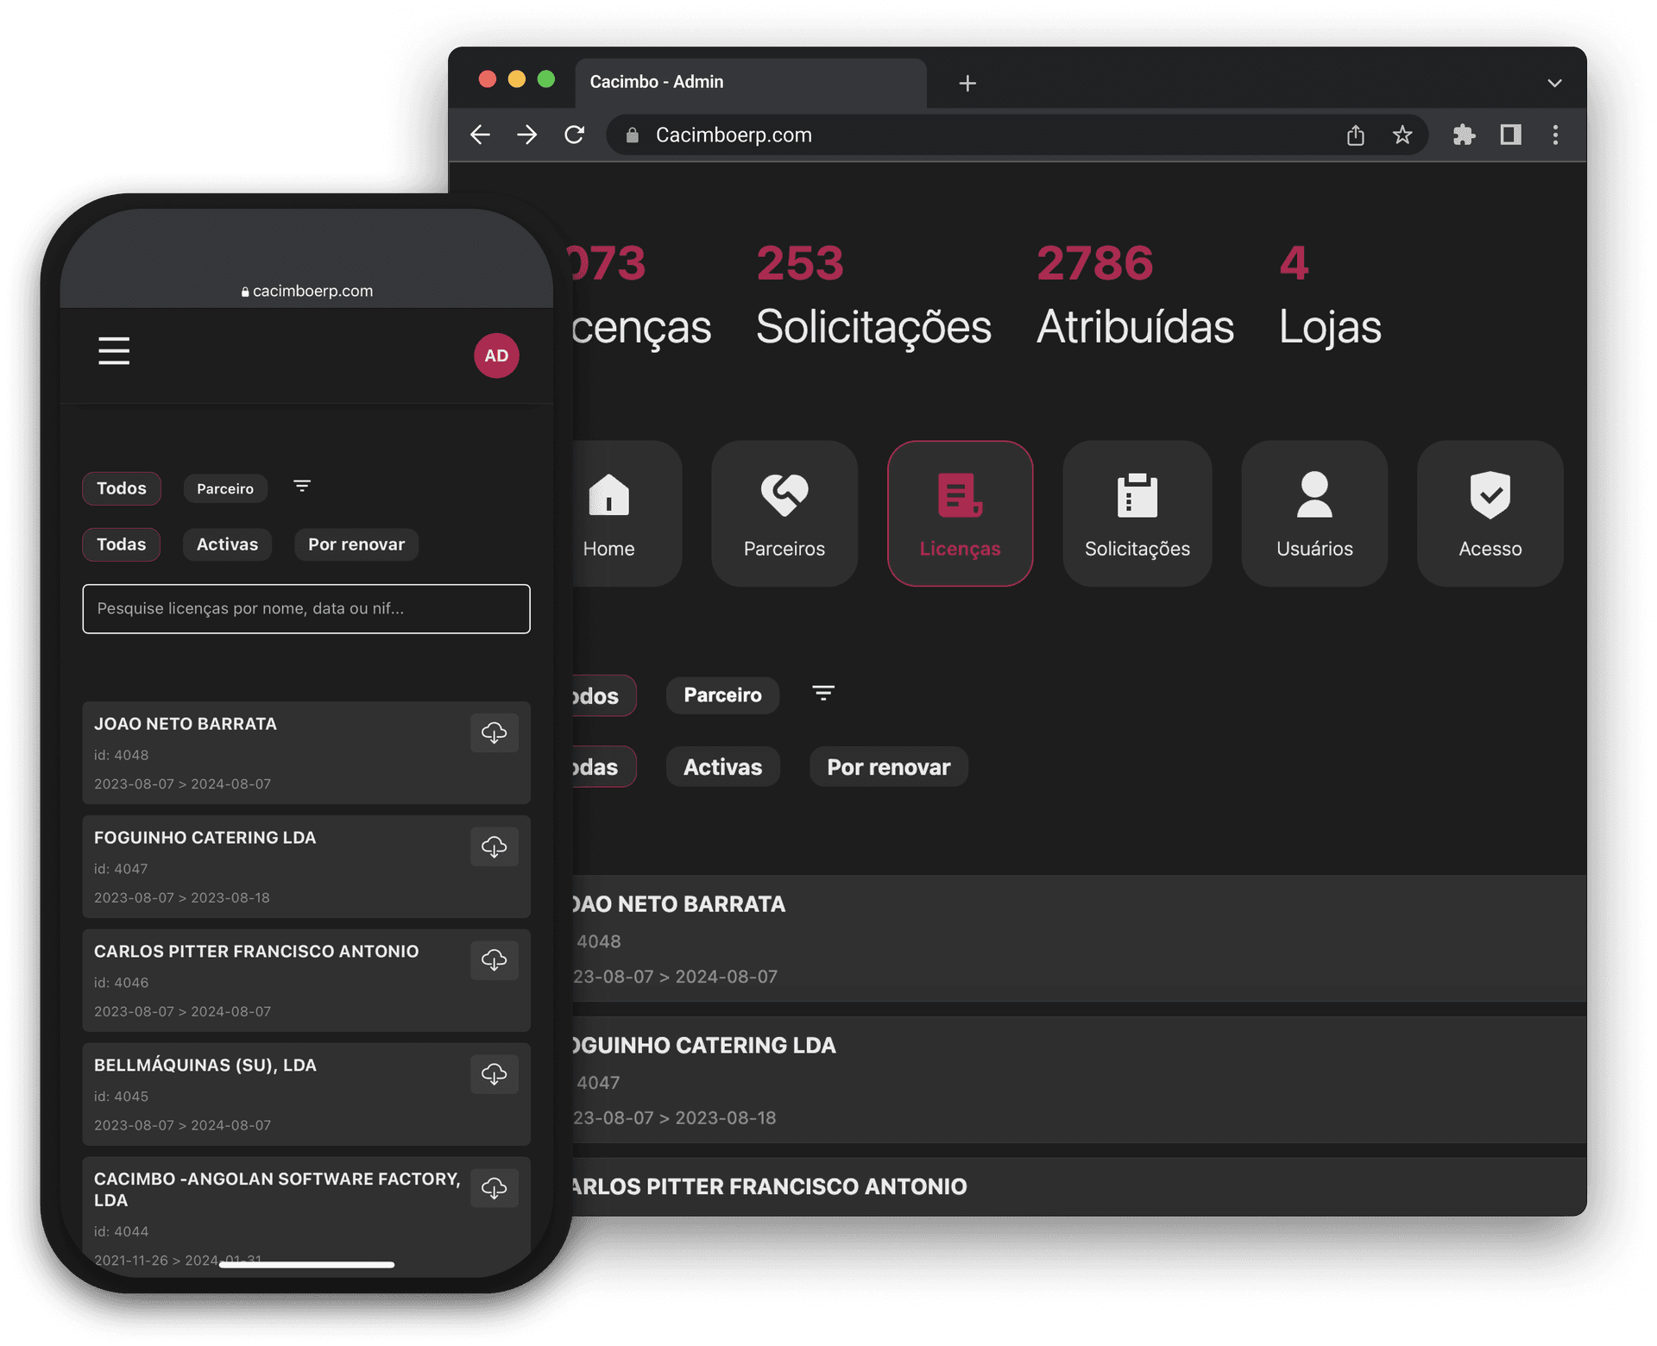The width and height of the screenshot is (1657, 1346).
Task: Tap 'id: 4046' text on phone
Action: pos(122,983)
